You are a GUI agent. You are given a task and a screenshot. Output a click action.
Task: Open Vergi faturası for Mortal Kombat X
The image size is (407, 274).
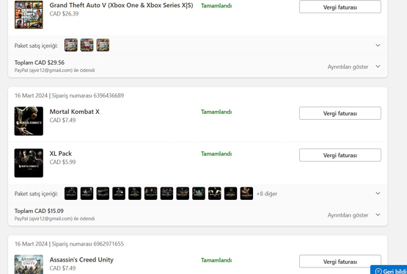tap(340, 113)
